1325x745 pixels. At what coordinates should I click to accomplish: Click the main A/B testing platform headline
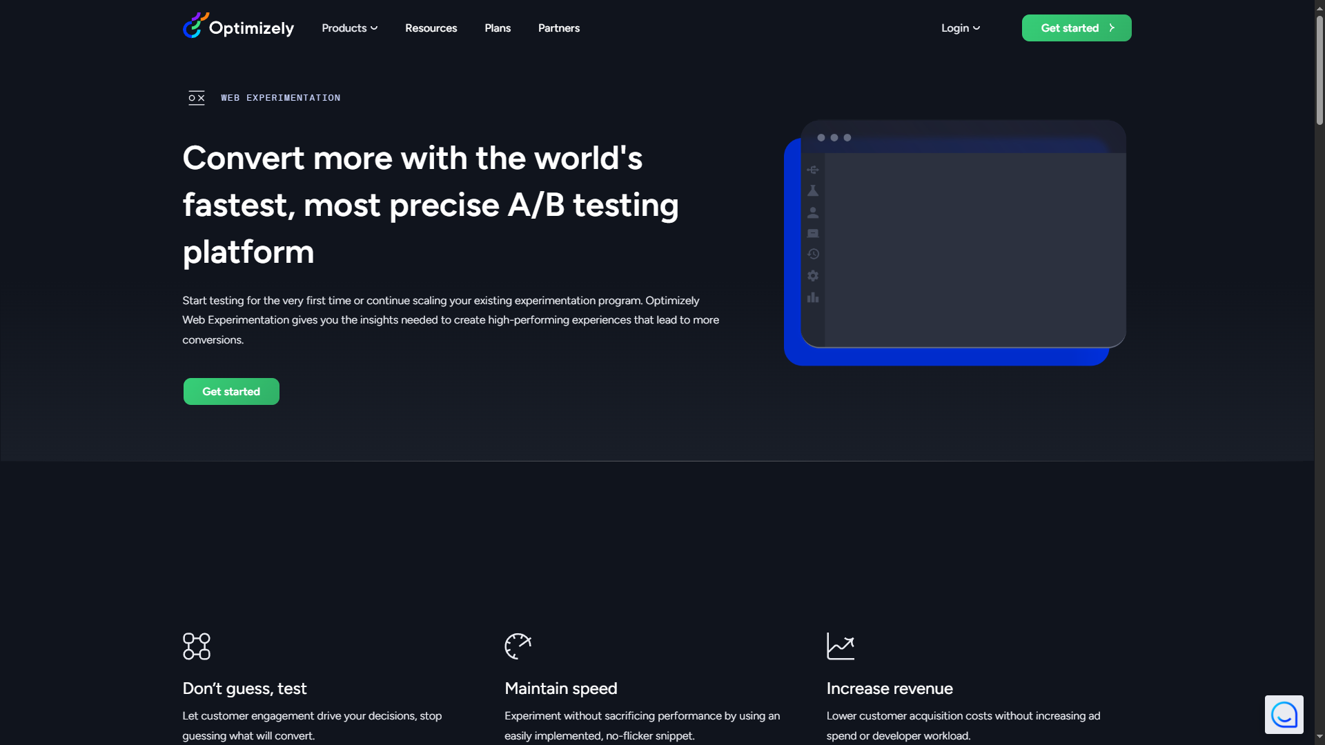click(x=431, y=205)
